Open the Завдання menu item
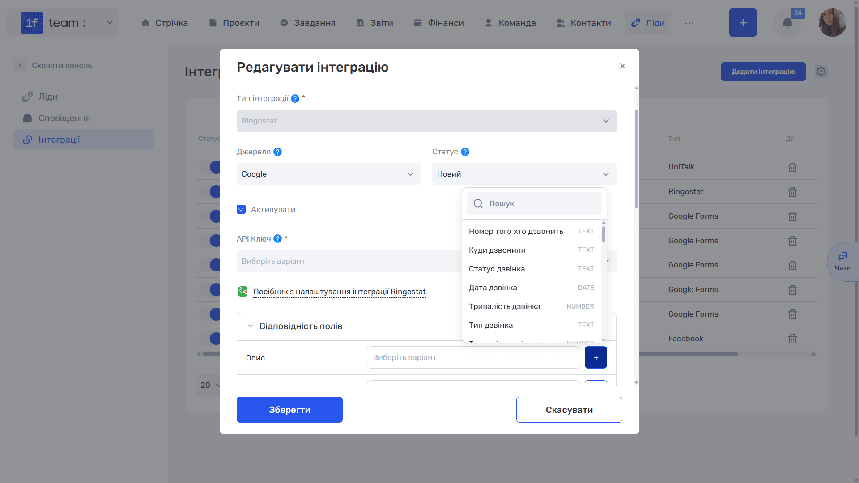The width and height of the screenshot is (859, 483). (x=308, y=23)
